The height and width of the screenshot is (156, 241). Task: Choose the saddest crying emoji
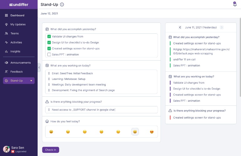pos(51,132)
